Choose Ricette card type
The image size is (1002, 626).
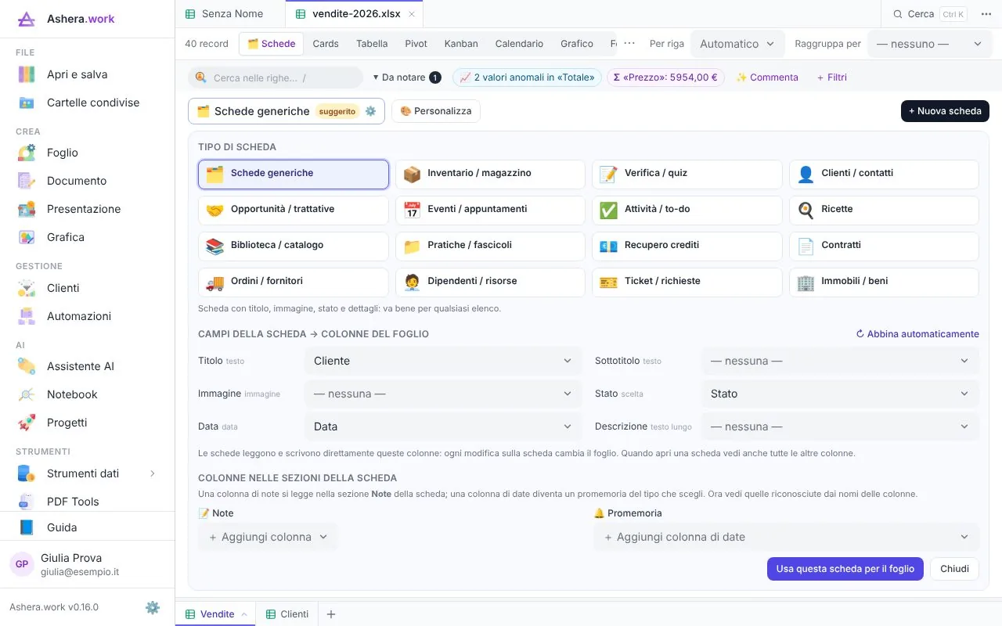[x=884, y=210]
